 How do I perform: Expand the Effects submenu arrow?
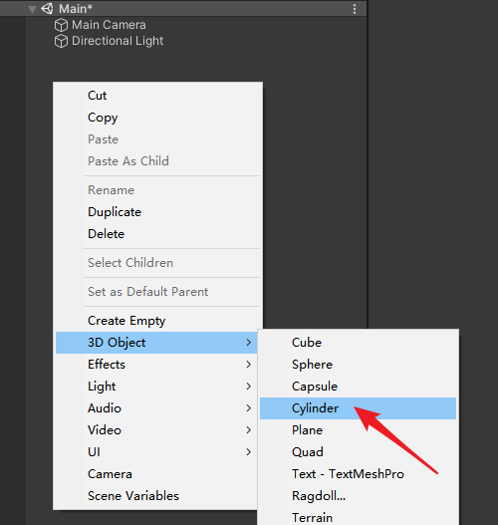[248, 365]
